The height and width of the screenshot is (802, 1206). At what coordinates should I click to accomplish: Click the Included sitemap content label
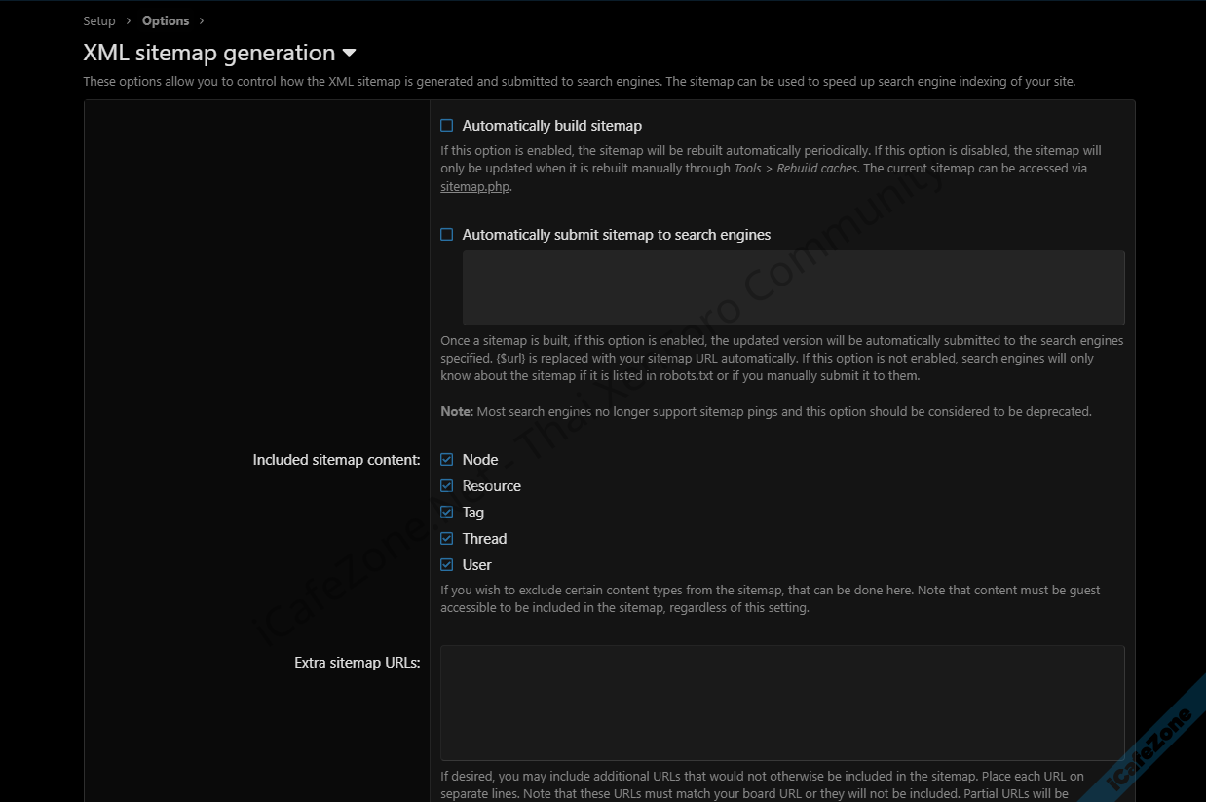[336, 460]
